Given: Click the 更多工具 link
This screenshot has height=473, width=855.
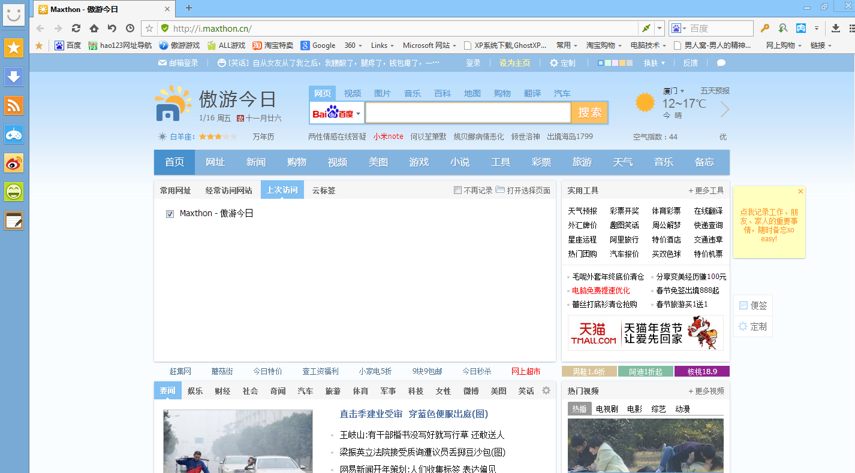Looking at the screenshot, I should pyautogui.click(x=706, y=190).
